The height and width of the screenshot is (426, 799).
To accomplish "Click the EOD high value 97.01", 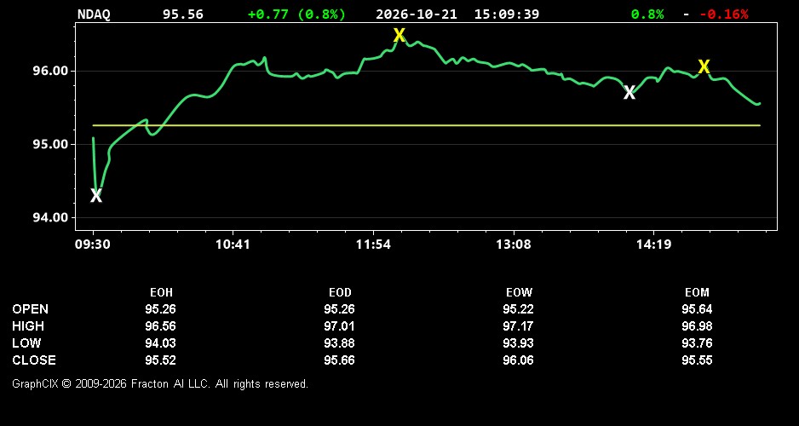I will pyautogui.click(x=339, y=326).
